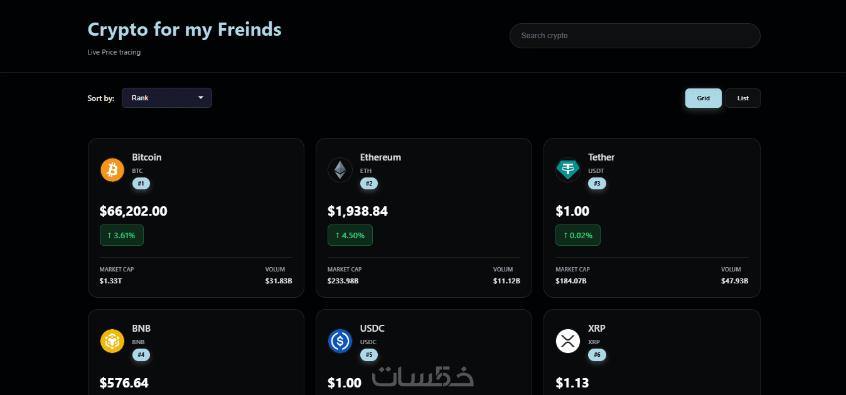
Task: Click the #3 rank badge on Tether
Action: [597, 184]
